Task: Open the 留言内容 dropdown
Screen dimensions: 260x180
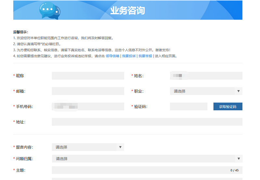Action: 88,147
